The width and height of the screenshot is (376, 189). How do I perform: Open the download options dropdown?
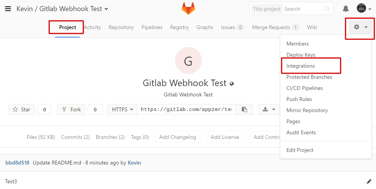tap(269, 109)
